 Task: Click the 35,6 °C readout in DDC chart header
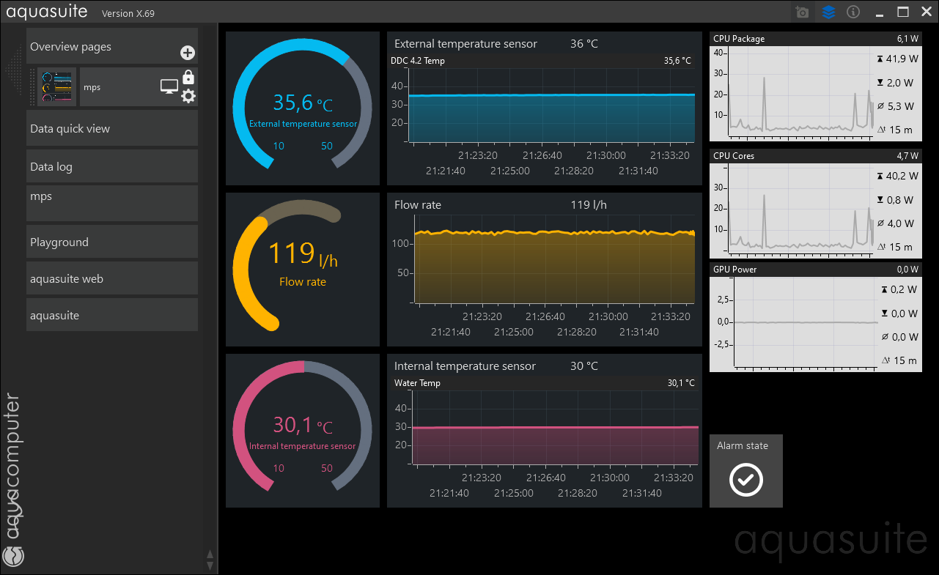[x=677, y=61]
